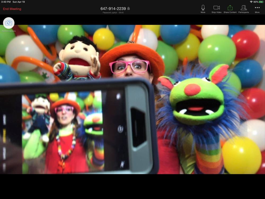Select the Password: jojofun text

pyautogui.click(x=110, y=12)
